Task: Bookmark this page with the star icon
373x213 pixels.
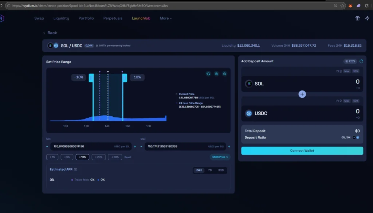Action: click(342, 6)
